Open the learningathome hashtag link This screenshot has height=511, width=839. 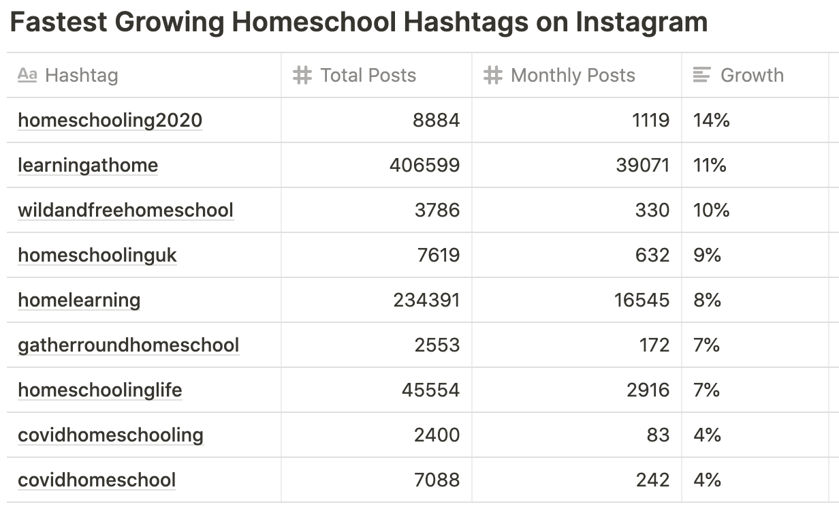pyautogui.click(x=88, y=166)
